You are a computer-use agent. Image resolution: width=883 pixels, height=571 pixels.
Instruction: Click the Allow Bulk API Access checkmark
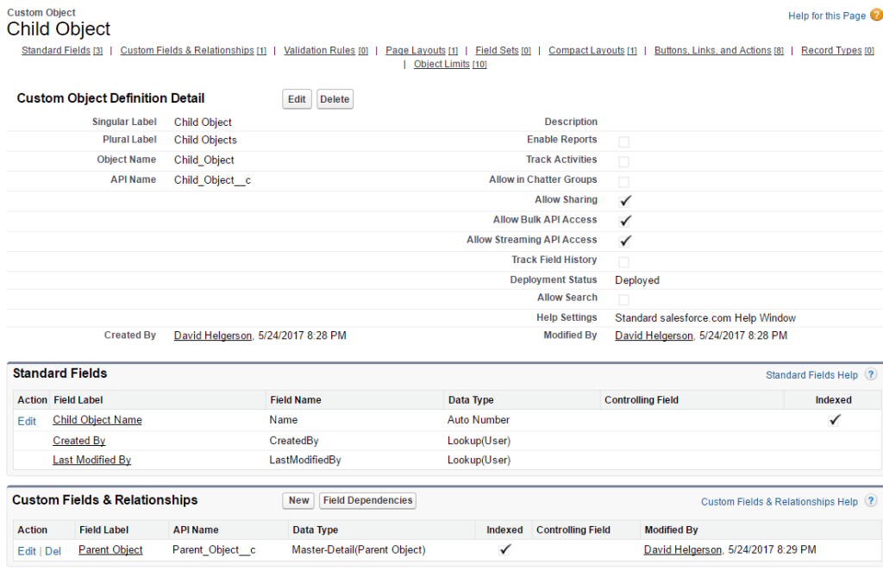(625, 221)
